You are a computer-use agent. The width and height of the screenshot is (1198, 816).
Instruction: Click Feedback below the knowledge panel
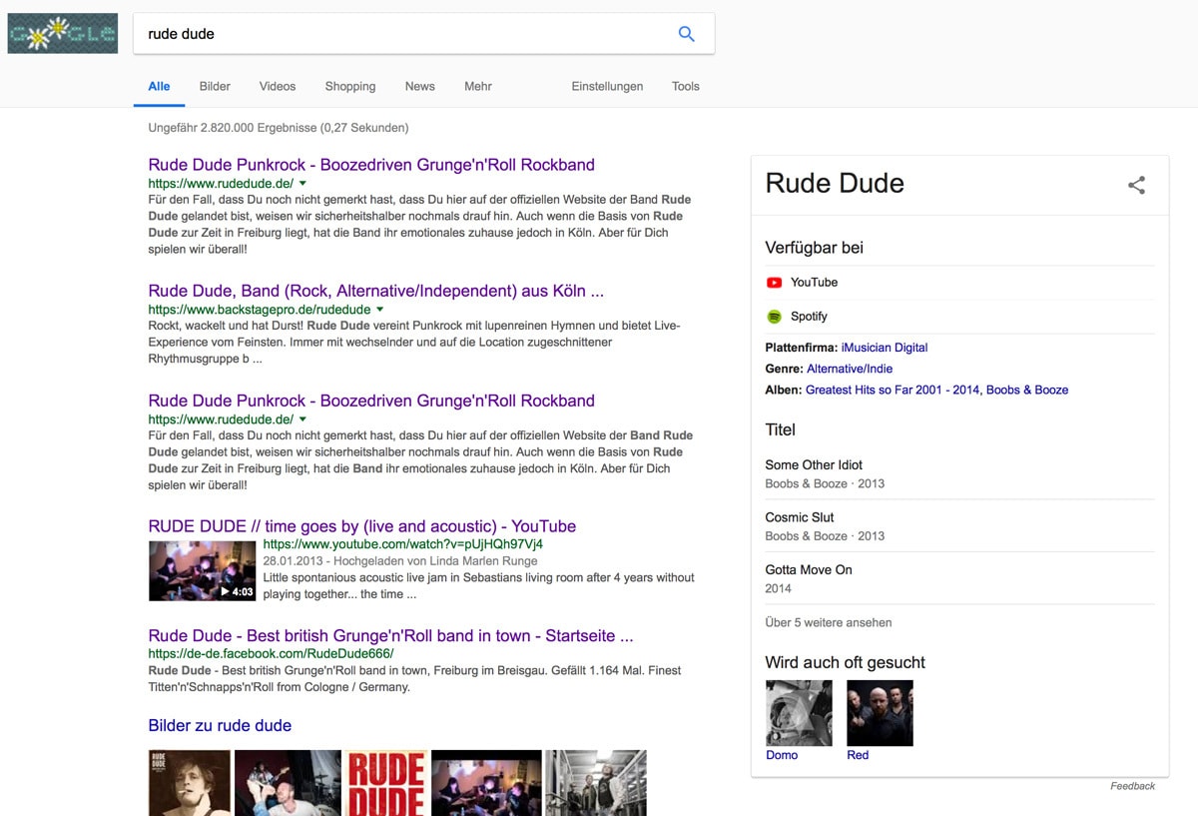click(1132, 786)
